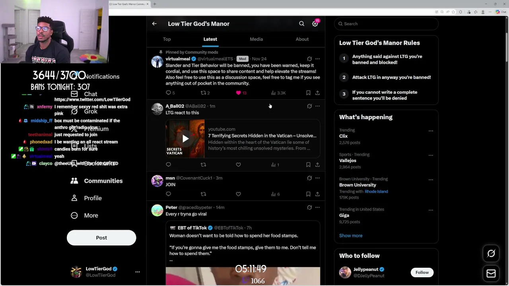
Task: Open the More menu in the sidebar
Action: click(84, 215)
